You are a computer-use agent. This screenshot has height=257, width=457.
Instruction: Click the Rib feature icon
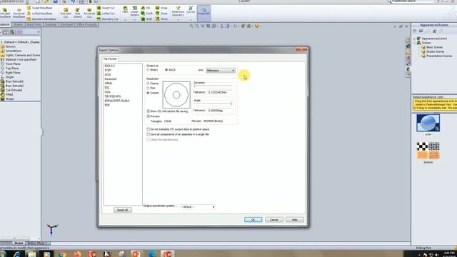pos(143,8)
